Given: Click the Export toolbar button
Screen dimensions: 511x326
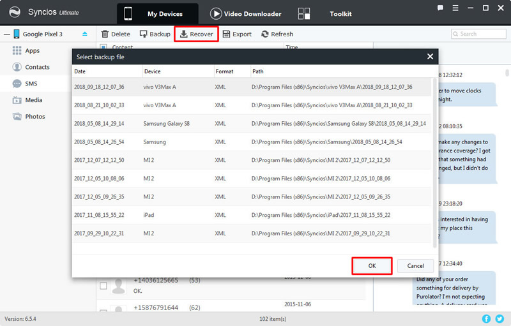Looking at the screenshot, I should [x=237, y=34].
